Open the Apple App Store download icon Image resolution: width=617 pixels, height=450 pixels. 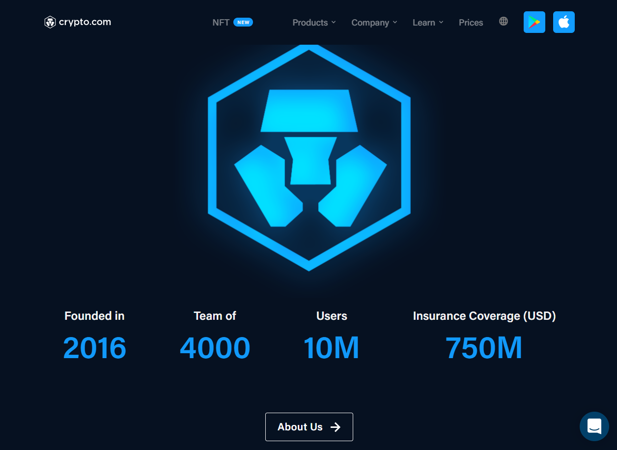(x=564, y=22)
